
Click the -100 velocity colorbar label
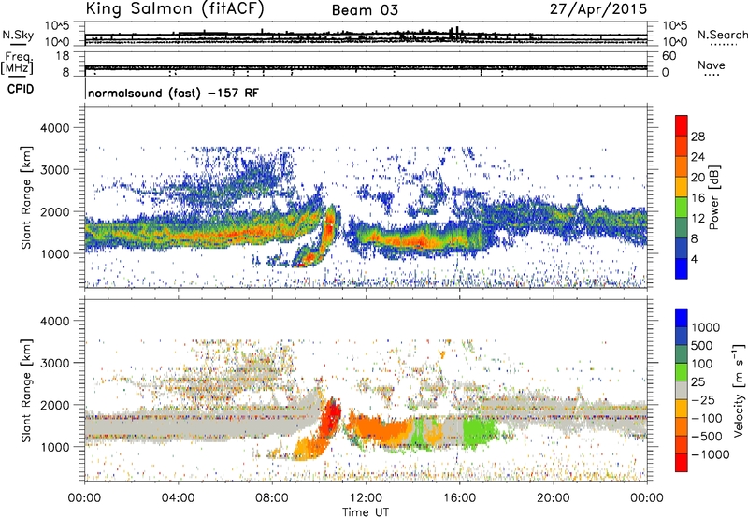[x=707, y=418]
